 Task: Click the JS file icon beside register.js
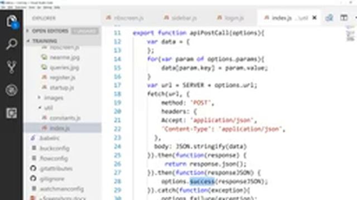pyautogui.click(x=44, y=77)
